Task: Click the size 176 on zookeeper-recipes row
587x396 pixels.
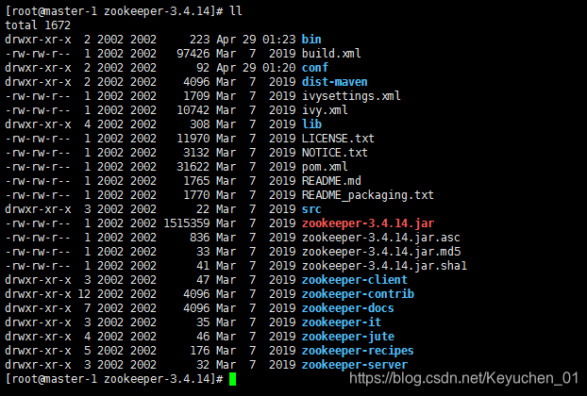Action: [200, 351]
